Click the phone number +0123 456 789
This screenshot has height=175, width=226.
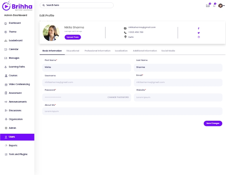point(136,32)
